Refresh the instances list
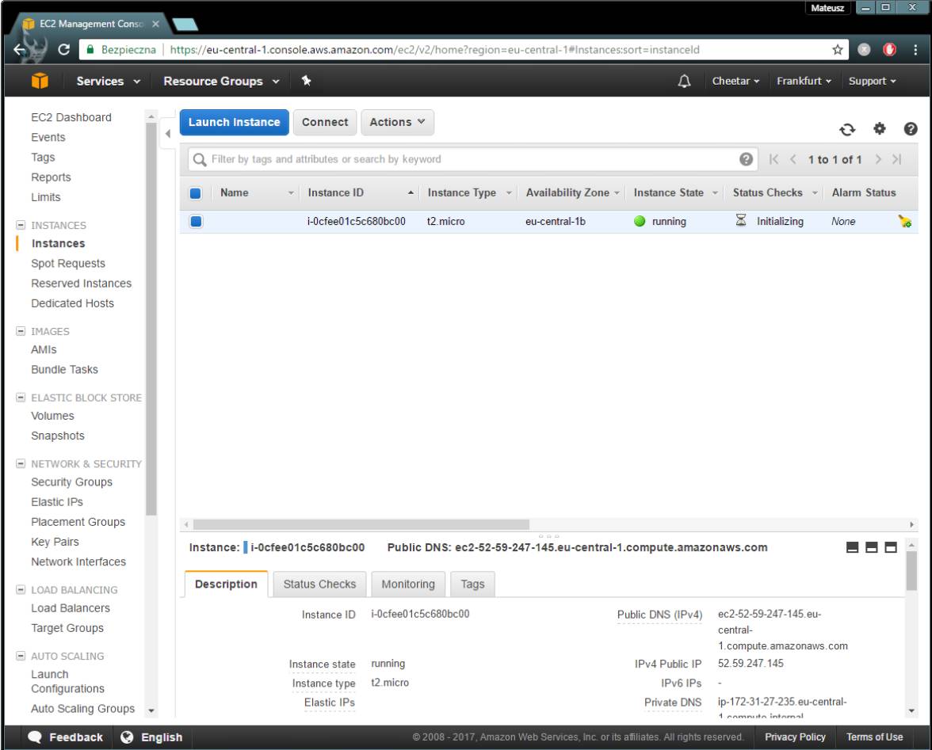Image resolution: width=932 pixels, height=750 pixels. point(846,129)
